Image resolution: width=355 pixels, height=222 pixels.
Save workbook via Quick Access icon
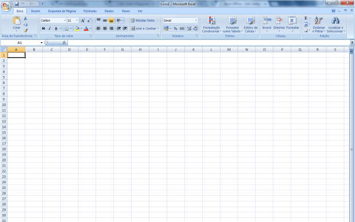pos(17,4)
